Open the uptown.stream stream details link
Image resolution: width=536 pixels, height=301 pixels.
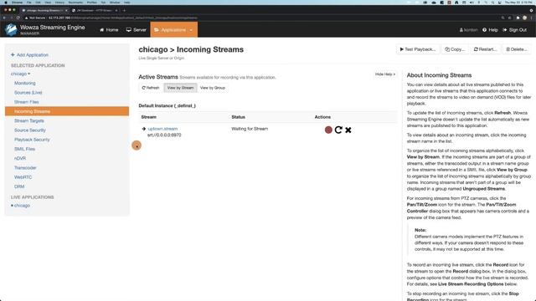pos(162,129)
